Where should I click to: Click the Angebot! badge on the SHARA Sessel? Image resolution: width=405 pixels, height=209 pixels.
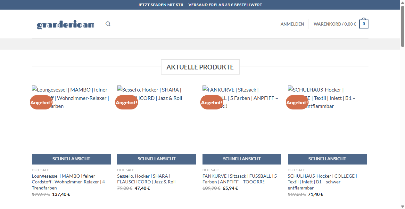(x=126, y=102)
